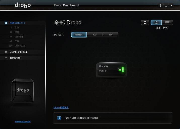This screenshot has width=180, height=129.
Task: Click the double-gear icon beside Drobo 設定
Action: [11, 46]
